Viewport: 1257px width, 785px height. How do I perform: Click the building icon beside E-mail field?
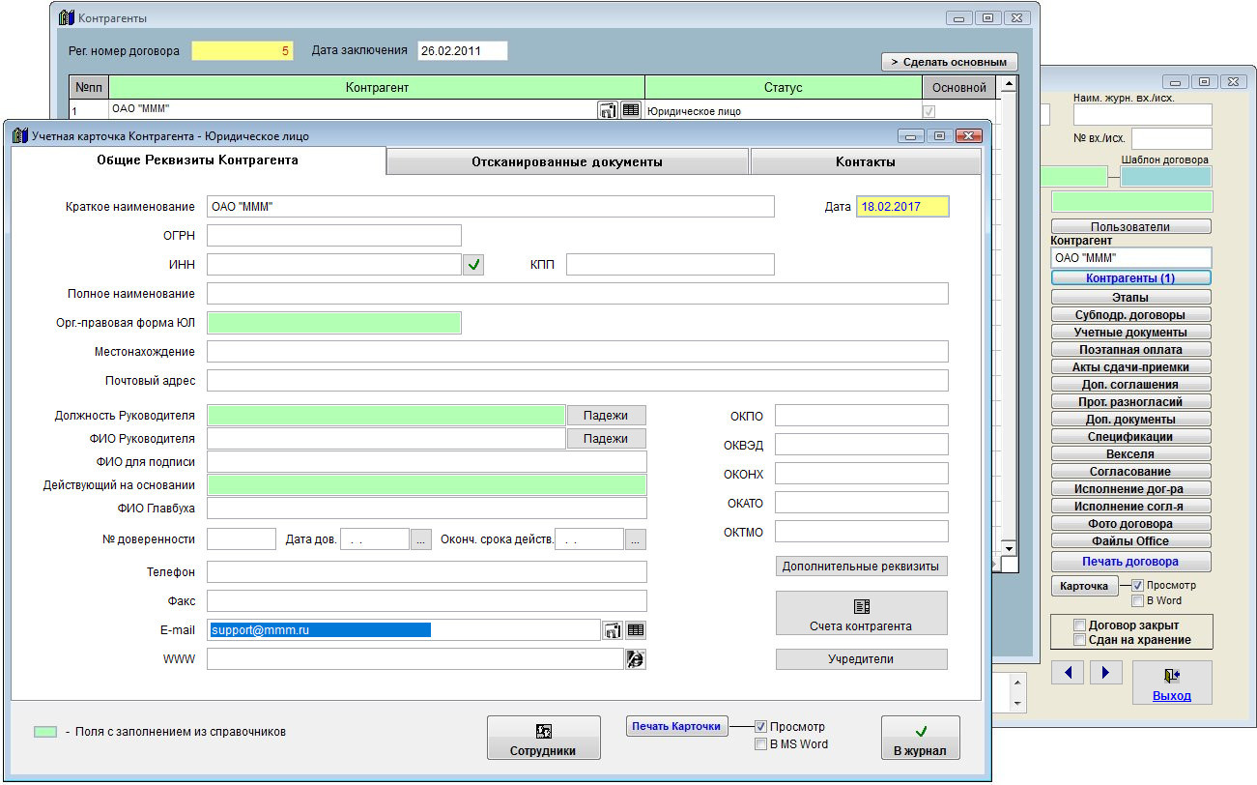[x=611, y=630]
